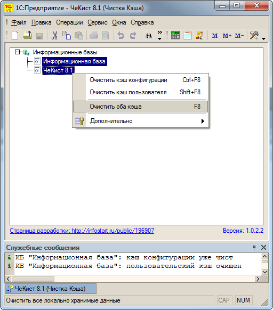Screen dimensions: 273x310
Task: Click the icon beside Информационная база
Action: 37,61
